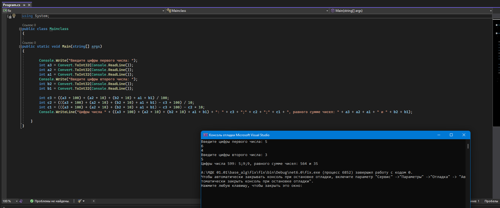The height and width of the screenshot is (208, 500).
Task: Click the 'int a1' declaration line
Action: point(86,75)
